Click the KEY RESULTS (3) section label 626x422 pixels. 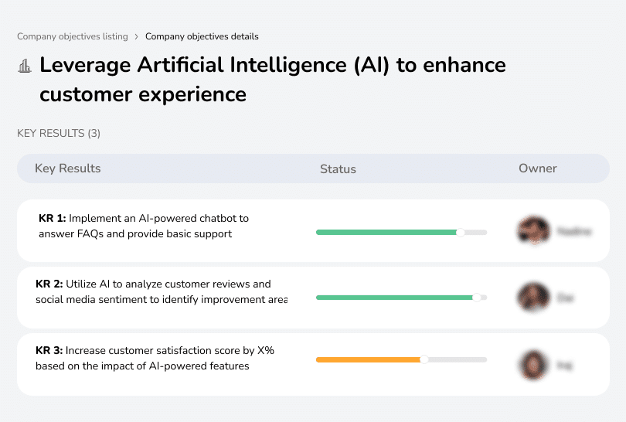[x=59, y=134]
